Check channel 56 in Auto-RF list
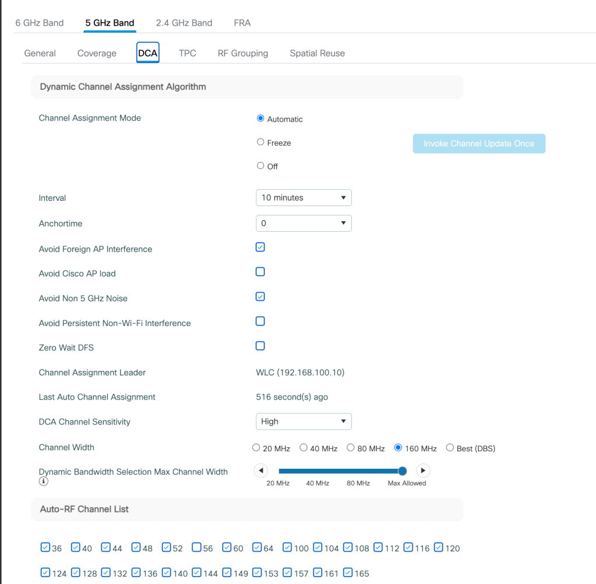 [196, 547]
